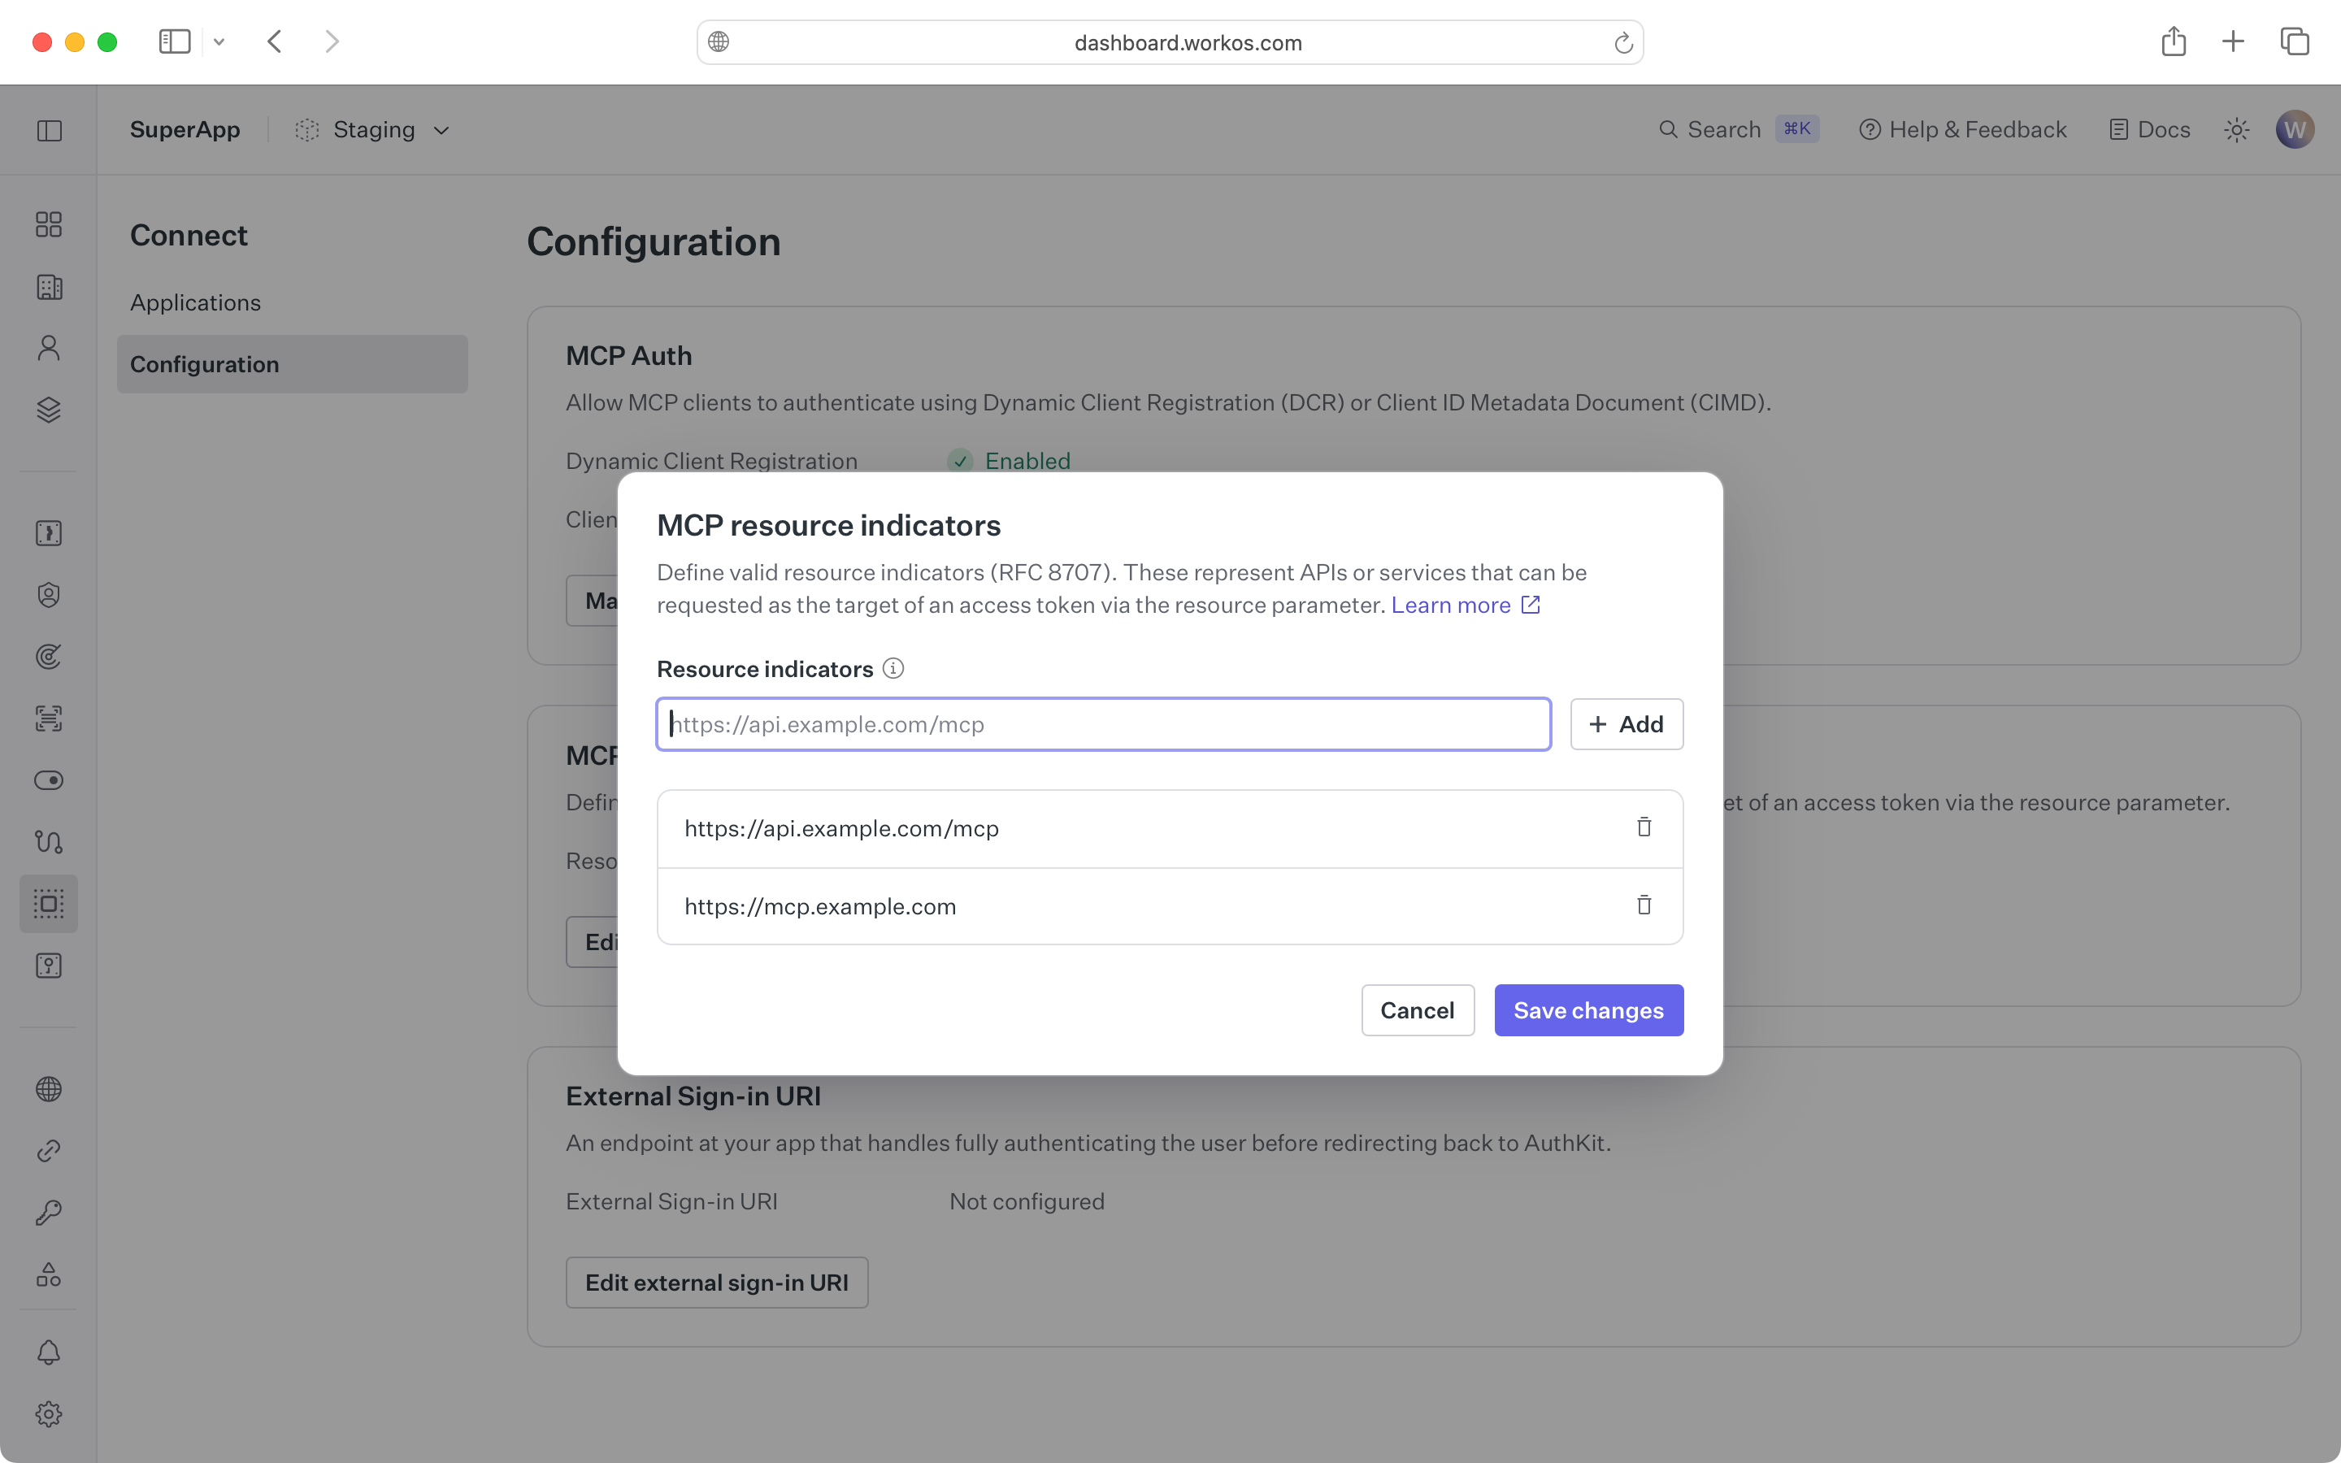Screen dimensions: 2341x1463
Task: Remove the https://mcp.example.com entry with its trash icon
Action: (x=1644, y=905)
